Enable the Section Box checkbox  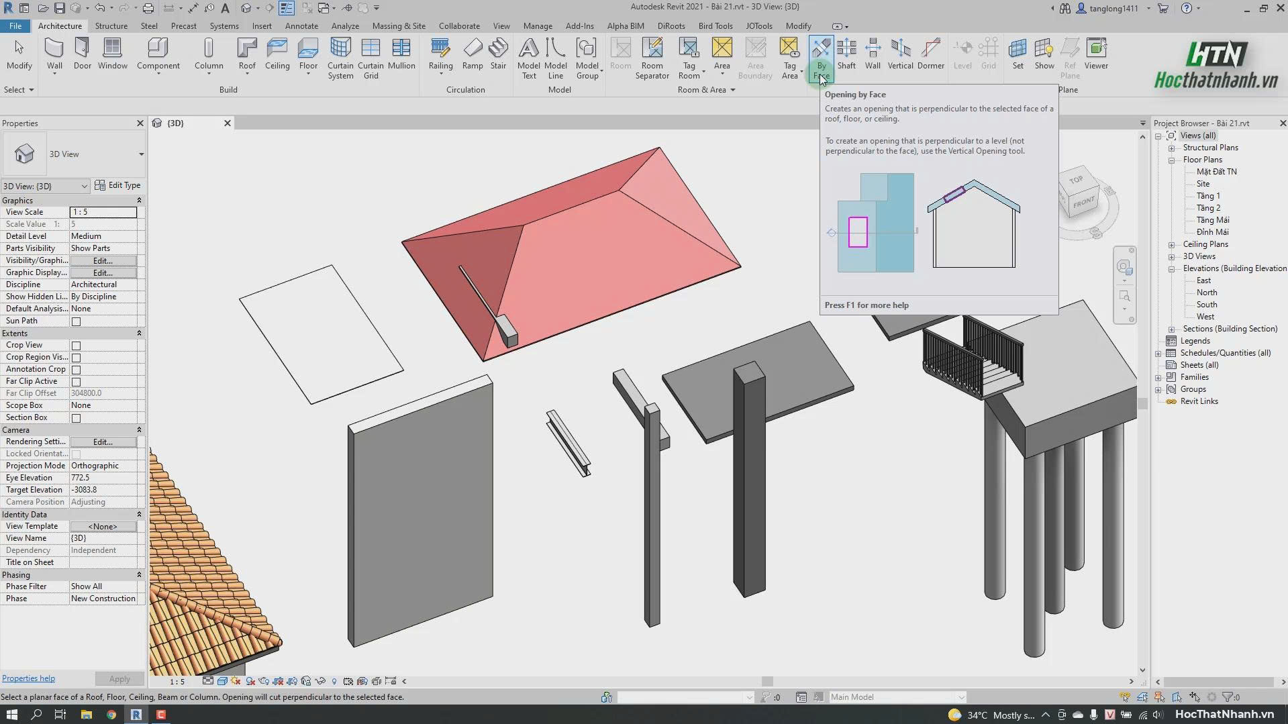click(x=77, y=418)
